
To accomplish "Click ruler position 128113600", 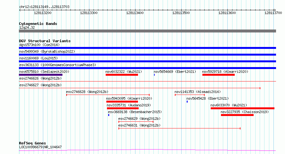I will 227,13.
